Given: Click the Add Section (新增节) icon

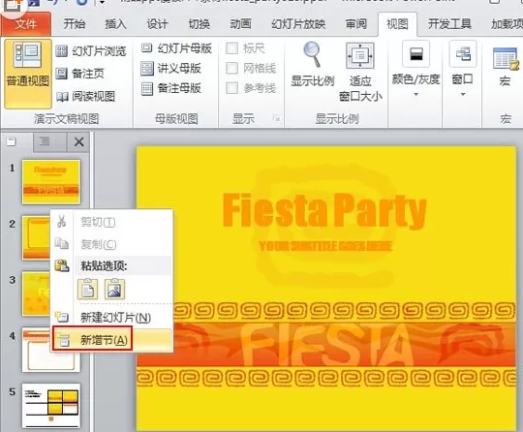Looking at the screenshot, I should [63, 340].
